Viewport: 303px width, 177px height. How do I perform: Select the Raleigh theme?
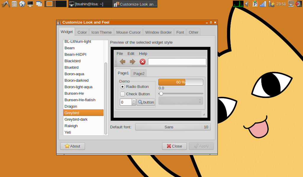pyautogui.click(x=83, y=126)
